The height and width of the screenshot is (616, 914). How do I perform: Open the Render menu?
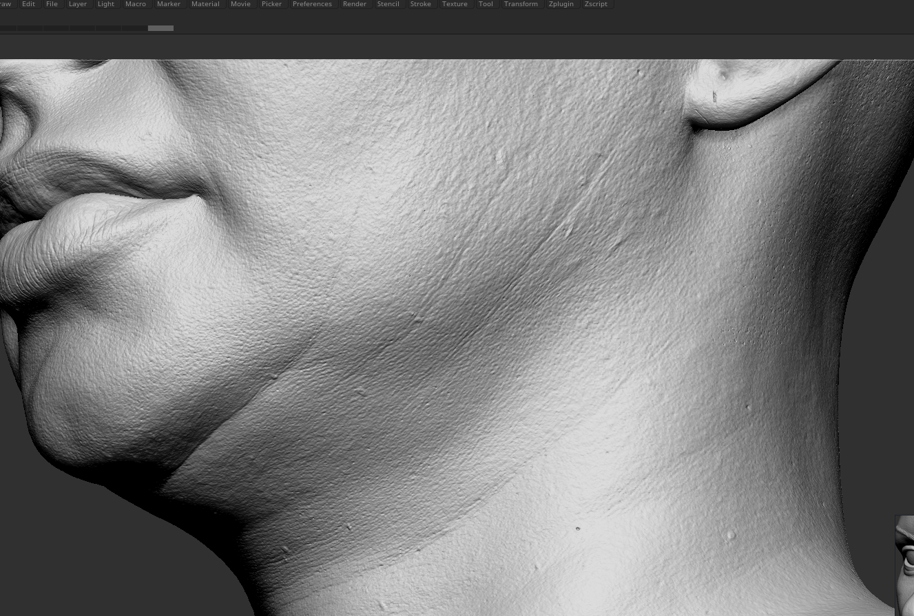pos(355,4)
